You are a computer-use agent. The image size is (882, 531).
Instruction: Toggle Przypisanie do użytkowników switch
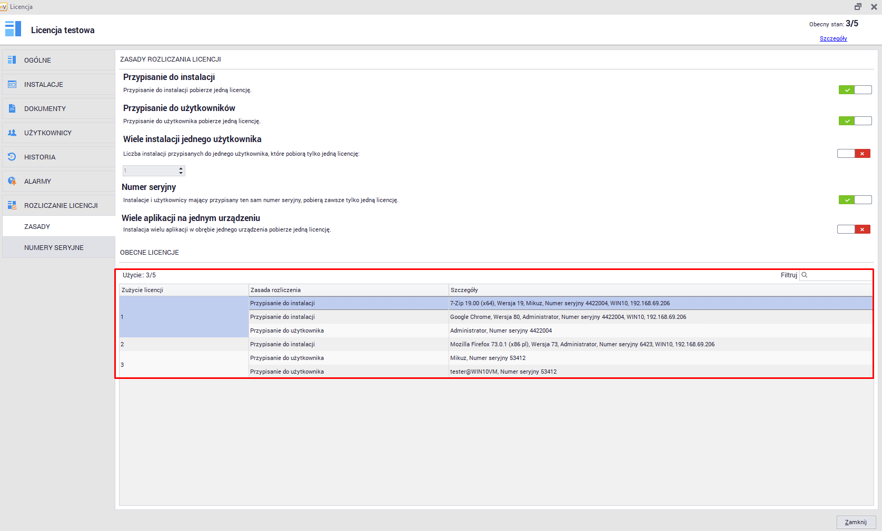coord(855,121)
